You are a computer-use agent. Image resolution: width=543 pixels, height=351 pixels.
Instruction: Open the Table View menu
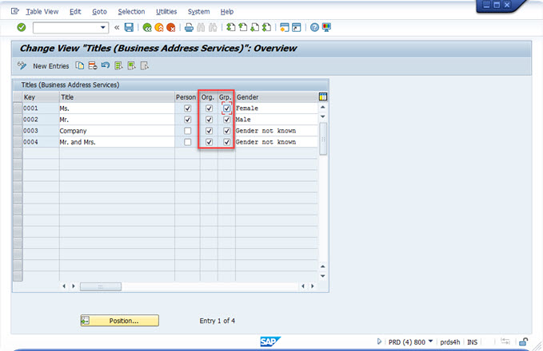(x=42, y=11)
